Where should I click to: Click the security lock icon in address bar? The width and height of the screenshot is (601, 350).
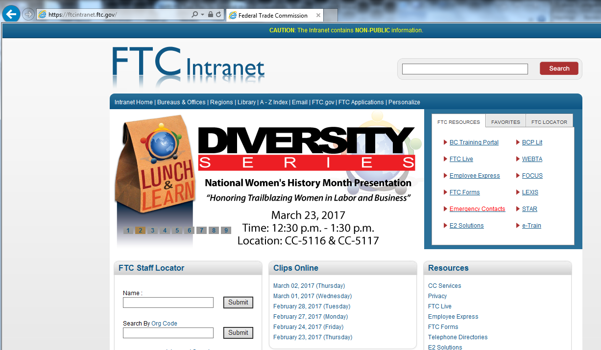(210, 15)
